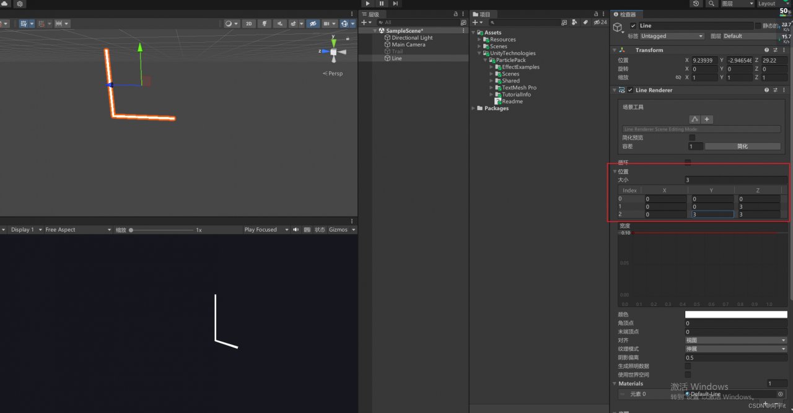Toggle 2D view in Scene toolbar
Screen dimensions: 793x413
[x=248, y=24]
